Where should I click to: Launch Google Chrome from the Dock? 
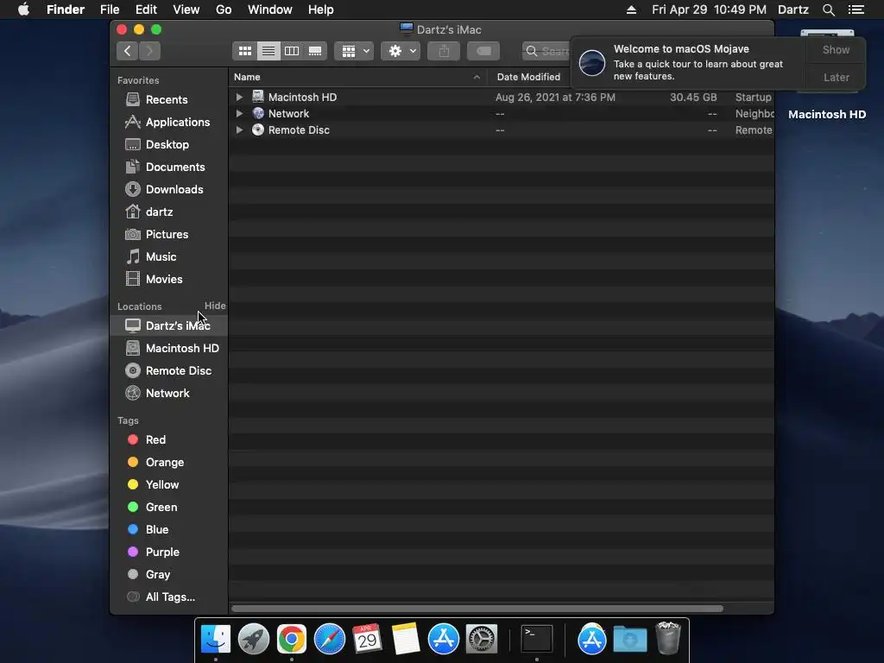(x=292, y=639)
